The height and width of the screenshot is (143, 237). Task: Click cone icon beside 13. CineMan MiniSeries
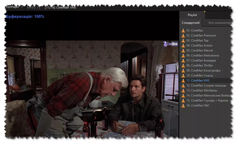(183, 90)
